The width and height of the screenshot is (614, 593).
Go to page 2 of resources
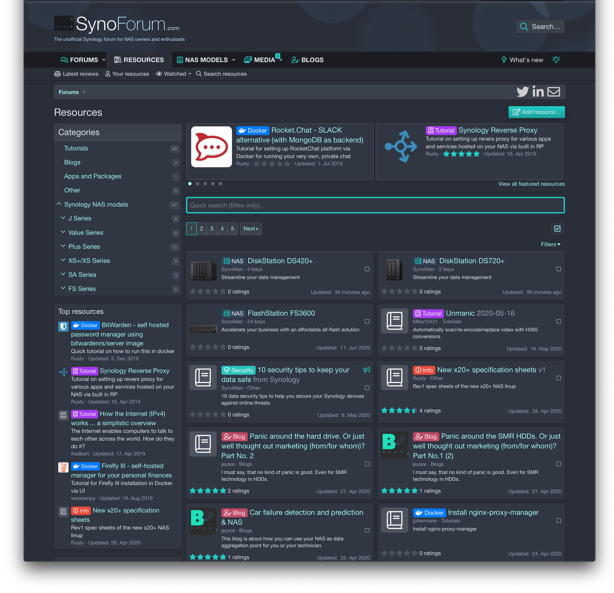pos(201,229)
